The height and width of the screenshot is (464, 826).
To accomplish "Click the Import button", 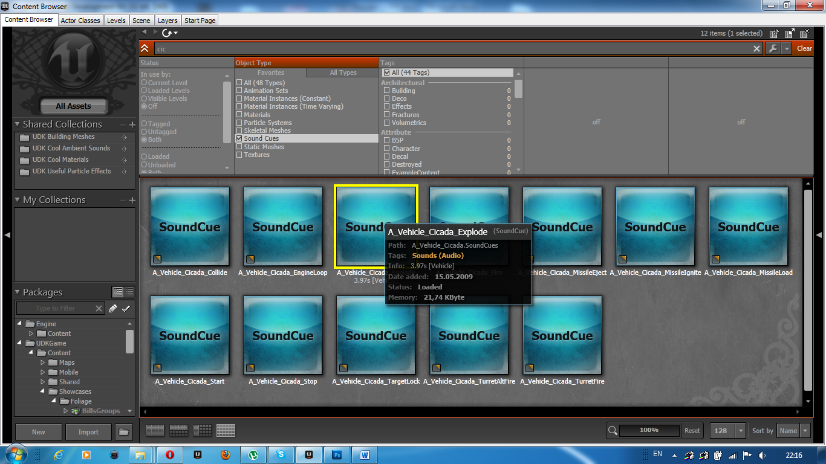I will 88,432.
